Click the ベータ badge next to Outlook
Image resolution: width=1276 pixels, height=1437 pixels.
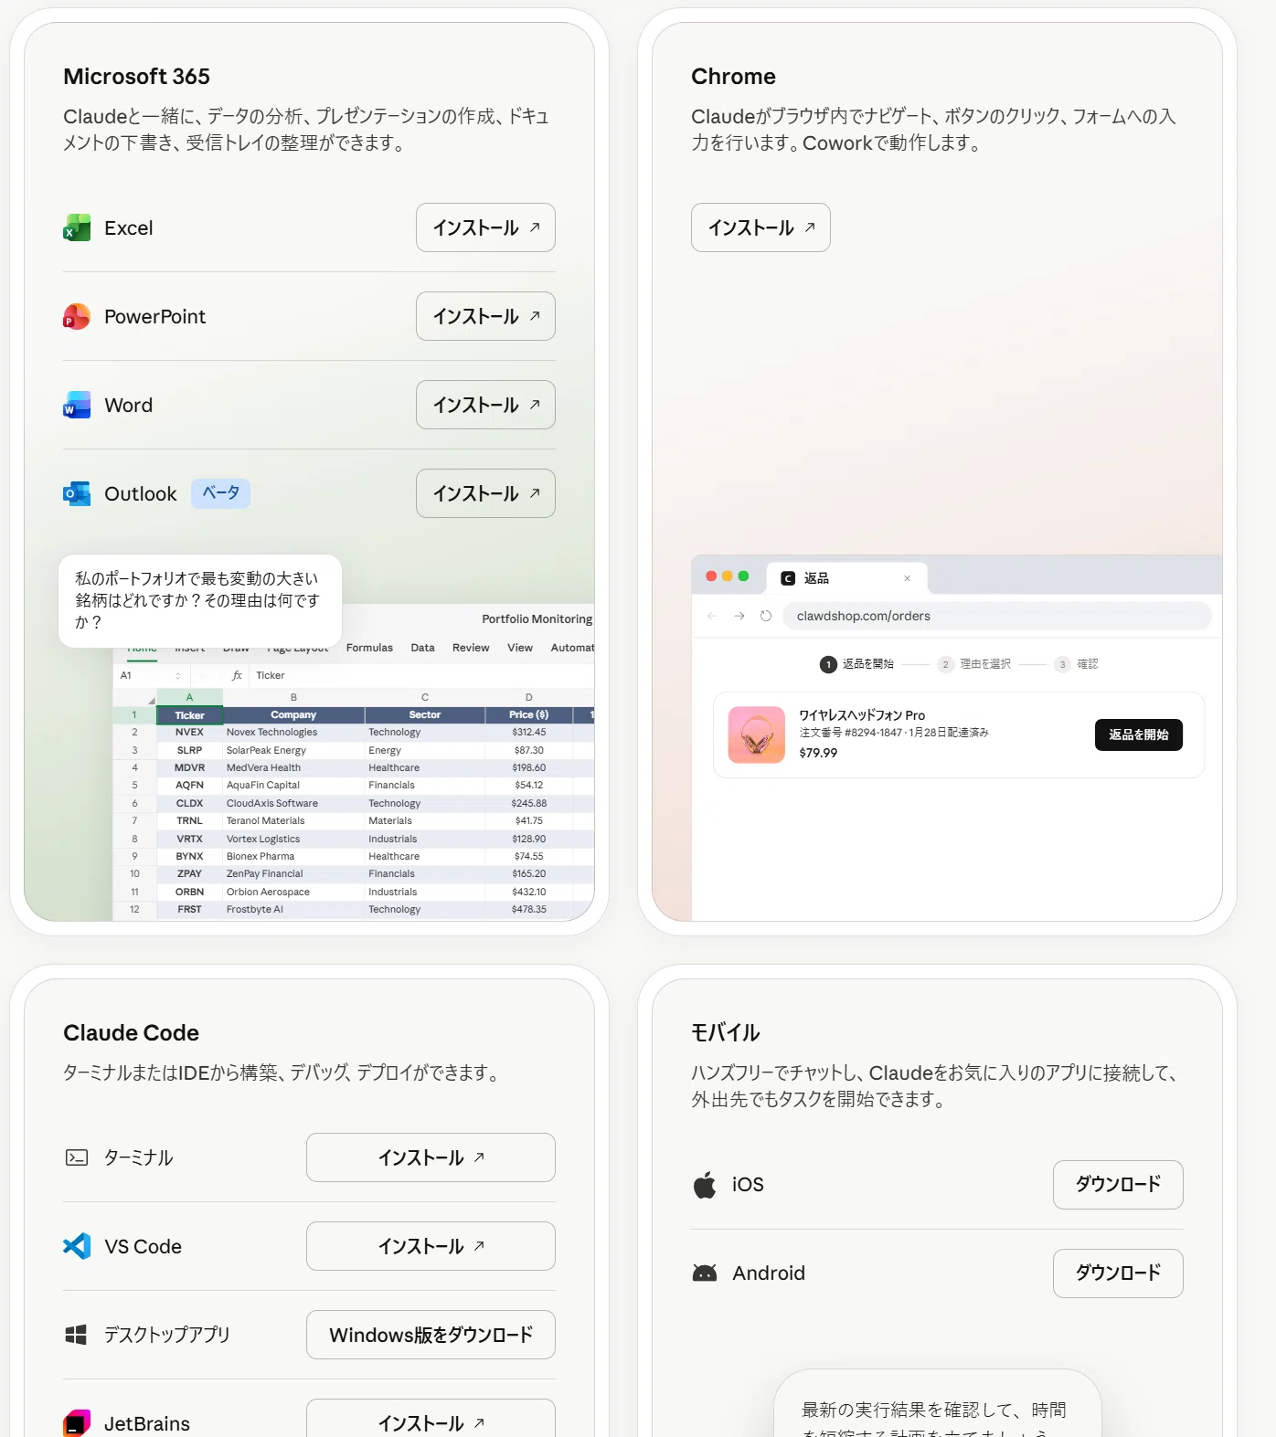(x=220, y=493)
